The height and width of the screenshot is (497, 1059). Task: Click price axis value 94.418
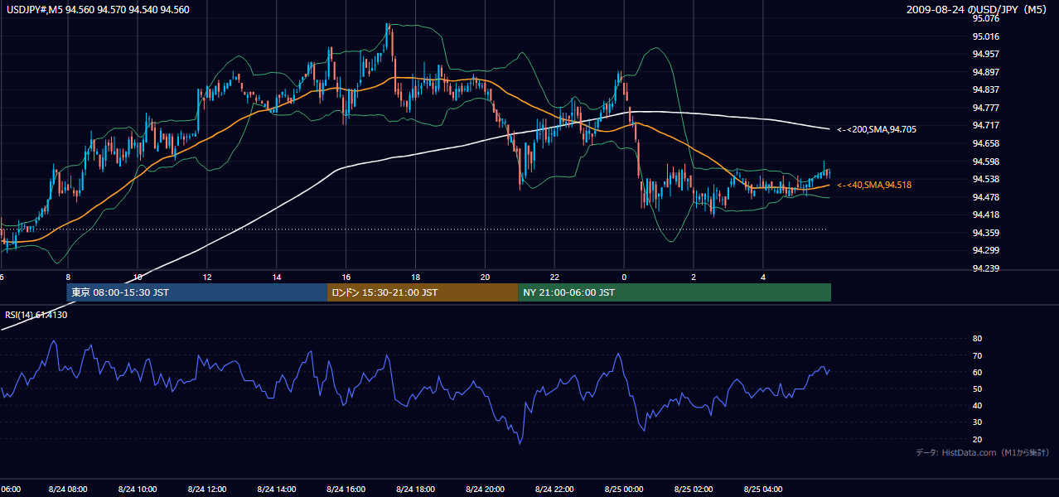[x=986, y=215]
